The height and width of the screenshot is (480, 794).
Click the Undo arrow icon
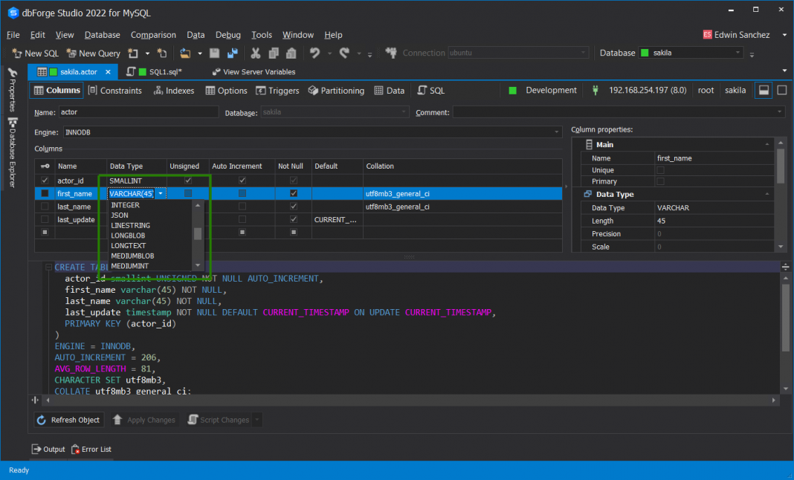tap(314, 53)
